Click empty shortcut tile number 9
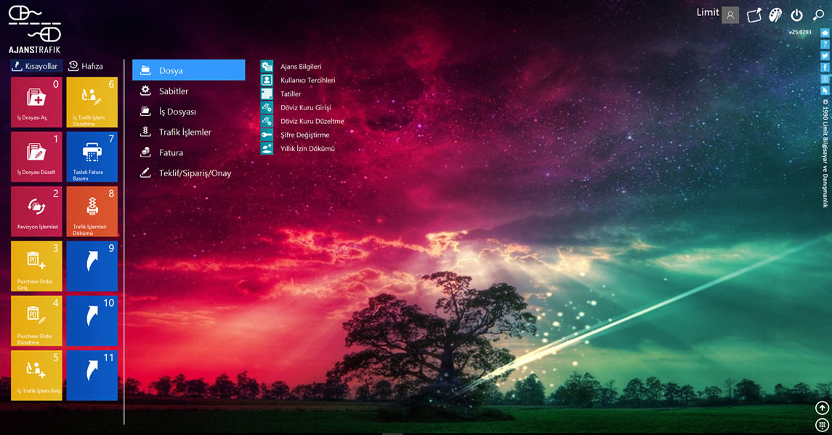The width and height of the screenshot is (832, 435). pyautogui.click(x=92, y=266)
